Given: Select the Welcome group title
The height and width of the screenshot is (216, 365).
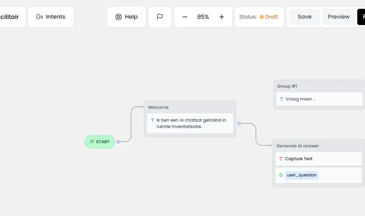Looking at the screenshot, I should (158, 107).
